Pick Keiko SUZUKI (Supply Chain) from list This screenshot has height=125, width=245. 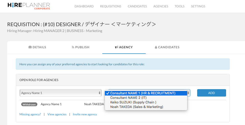[133, 102]
